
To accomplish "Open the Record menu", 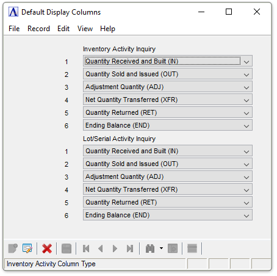I will click(38, 29).
